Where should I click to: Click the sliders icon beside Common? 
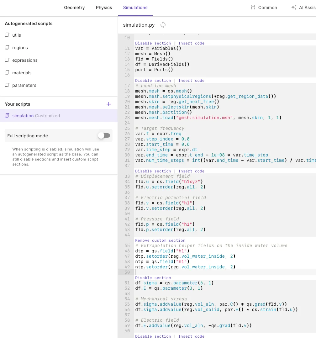(x=253, y=8)
